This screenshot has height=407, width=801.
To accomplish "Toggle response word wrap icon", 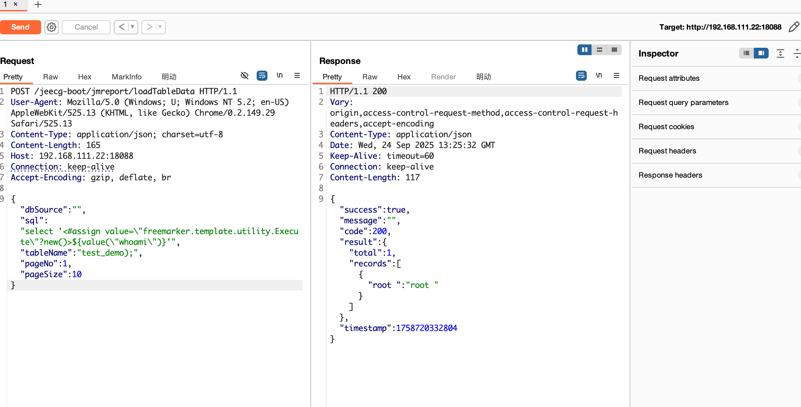I will pyautogui.click(x=581, y=76).
